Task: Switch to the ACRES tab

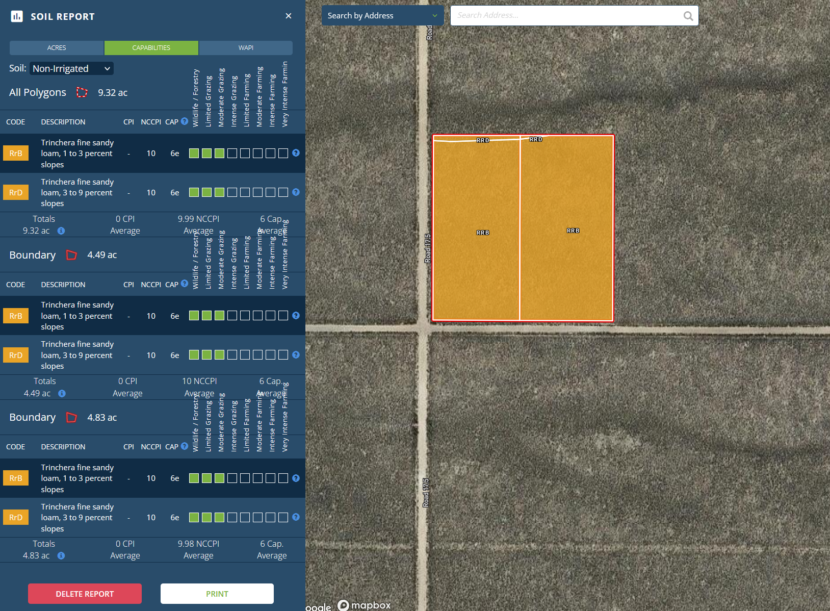Action: tap(57, 48)
